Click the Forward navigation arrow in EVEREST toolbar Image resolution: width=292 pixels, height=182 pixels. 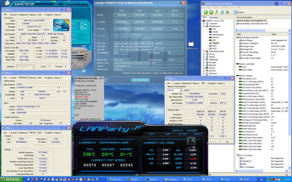click(x=211, y=12)
